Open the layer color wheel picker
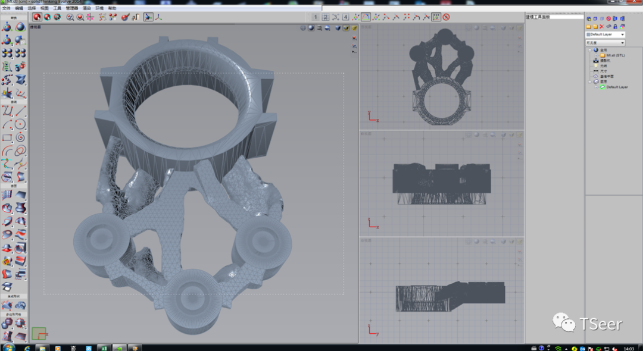This screenshot has height=351, width=643. (622, 26)
